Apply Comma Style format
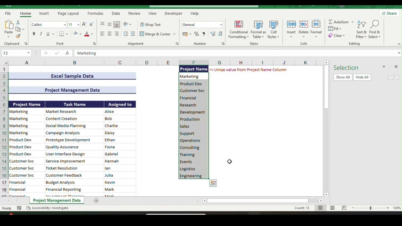Screen dimensions: 402x226 pos(204,34)
